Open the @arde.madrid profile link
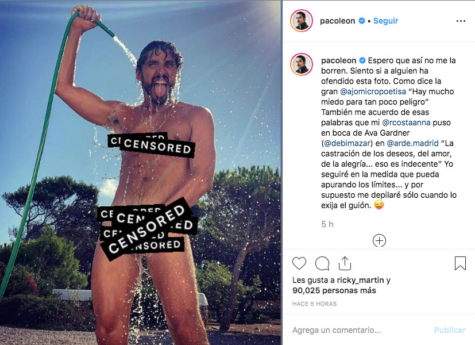Viewport: 475px width, 345px height. click(x=412, y=143)
